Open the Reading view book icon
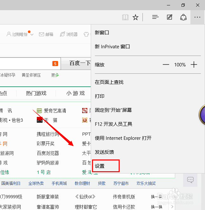 [x=125, y=17]
